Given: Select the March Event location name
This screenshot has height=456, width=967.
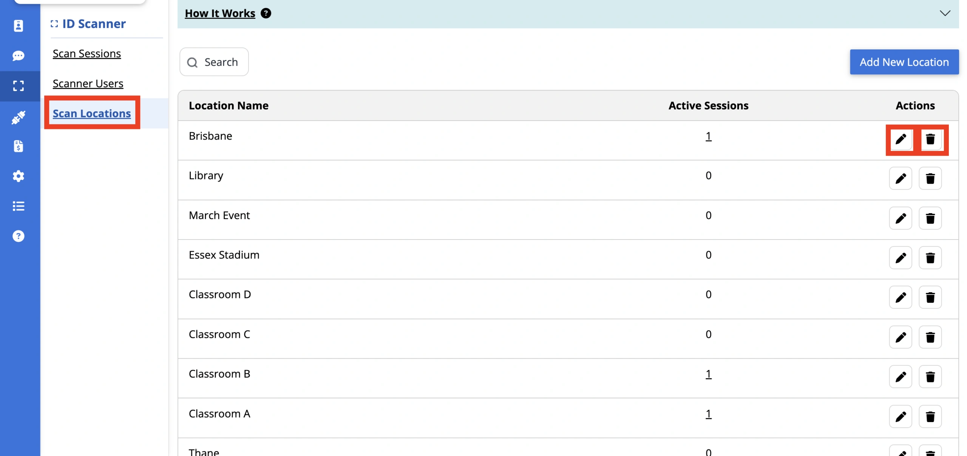Looking at the screenshot, I should [219, 215].
